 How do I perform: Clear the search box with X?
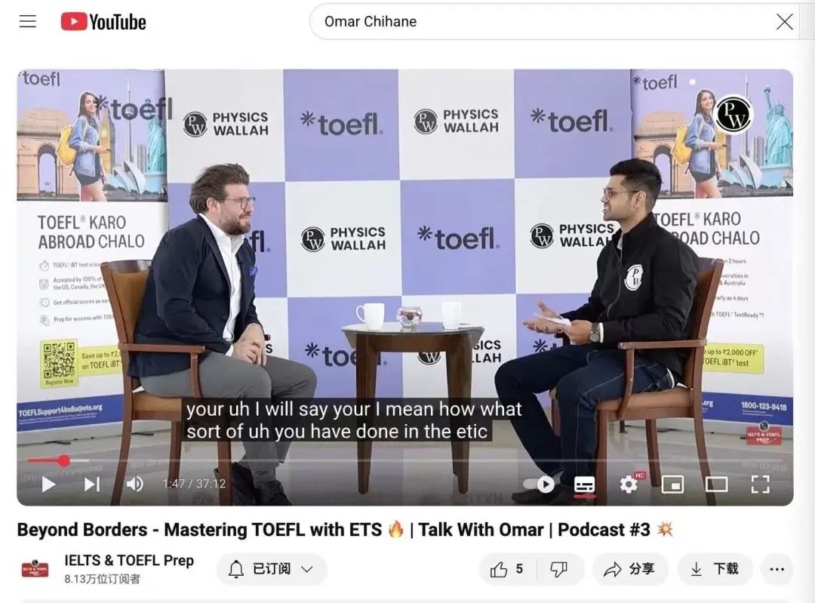click(784, 21)
